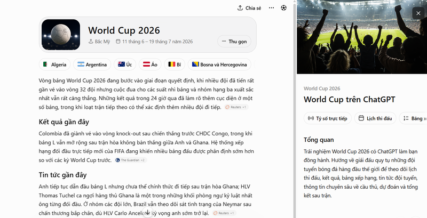427x218 pixels.
Task: Click the soccer ball icon at top
Action: (x=283, y=8)
